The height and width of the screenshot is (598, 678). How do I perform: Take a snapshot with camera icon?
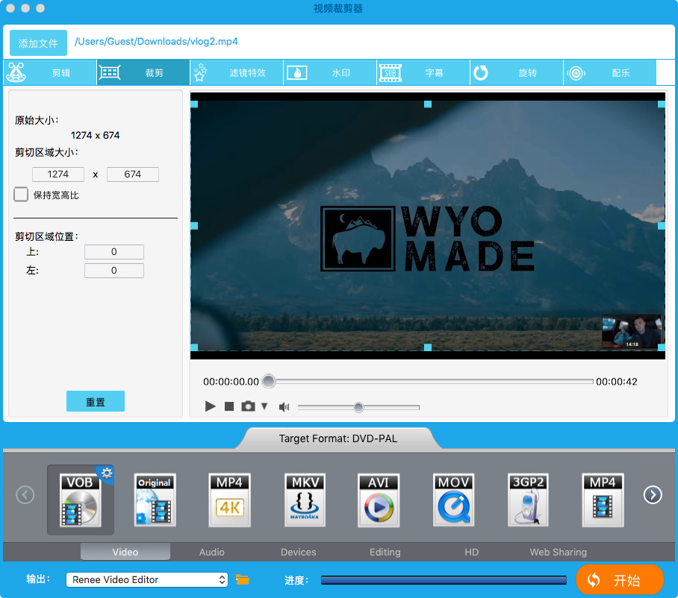pos(248,406)
